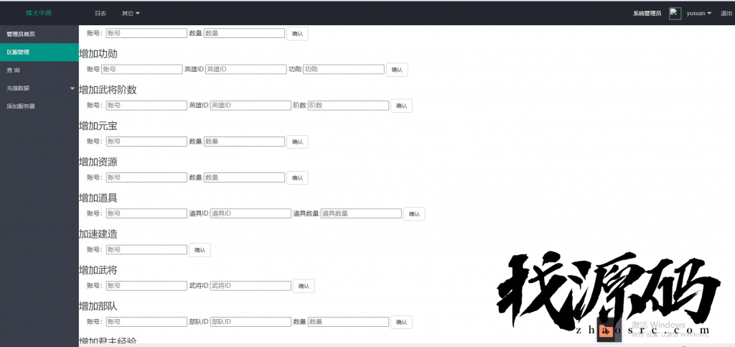This screenshot has width=735, height=347.
Task: Click 英雄ID field under 增加武将阶数
Action: tap(251, 106)
